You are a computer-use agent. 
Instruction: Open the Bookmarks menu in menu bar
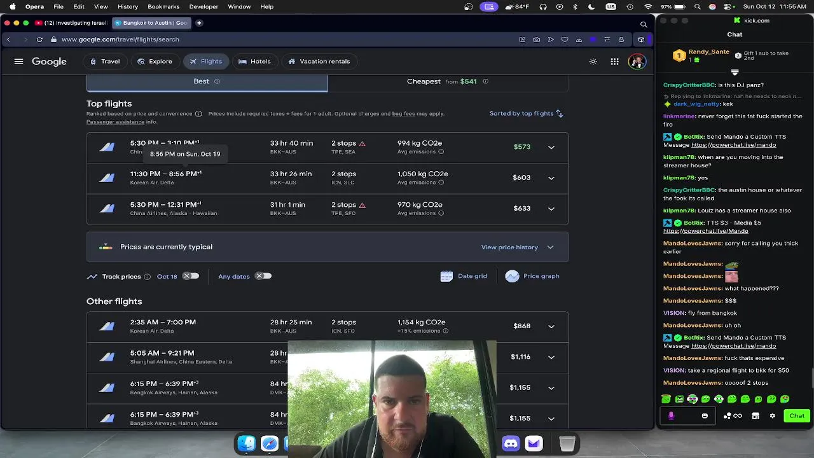(163, 6)
